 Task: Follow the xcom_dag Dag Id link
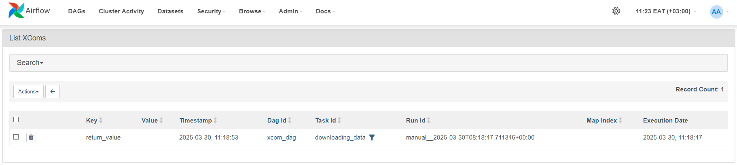coord(282,137)
